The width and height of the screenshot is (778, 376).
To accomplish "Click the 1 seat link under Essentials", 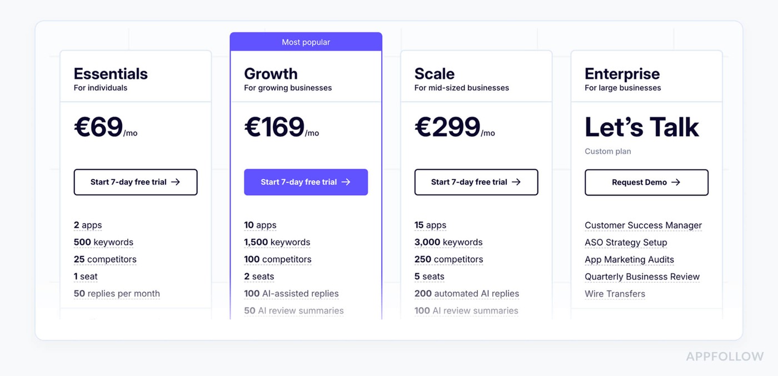I will pos(85,276).
